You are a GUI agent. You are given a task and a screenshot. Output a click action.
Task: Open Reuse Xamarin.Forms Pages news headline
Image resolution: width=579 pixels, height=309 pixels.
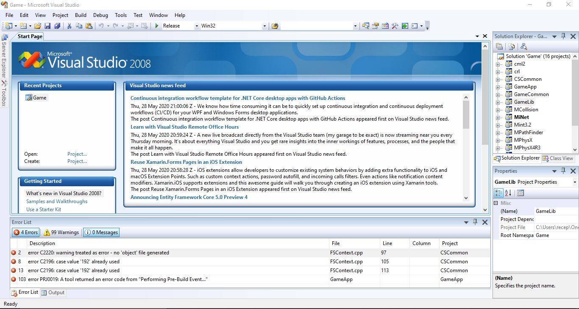pyautogui.click(x=186, y=162)
